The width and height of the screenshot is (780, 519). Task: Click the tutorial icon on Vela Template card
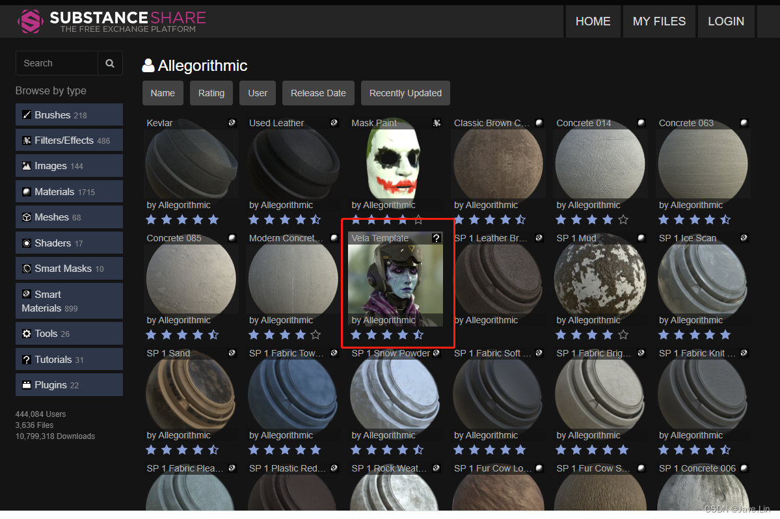coord(437,238)
